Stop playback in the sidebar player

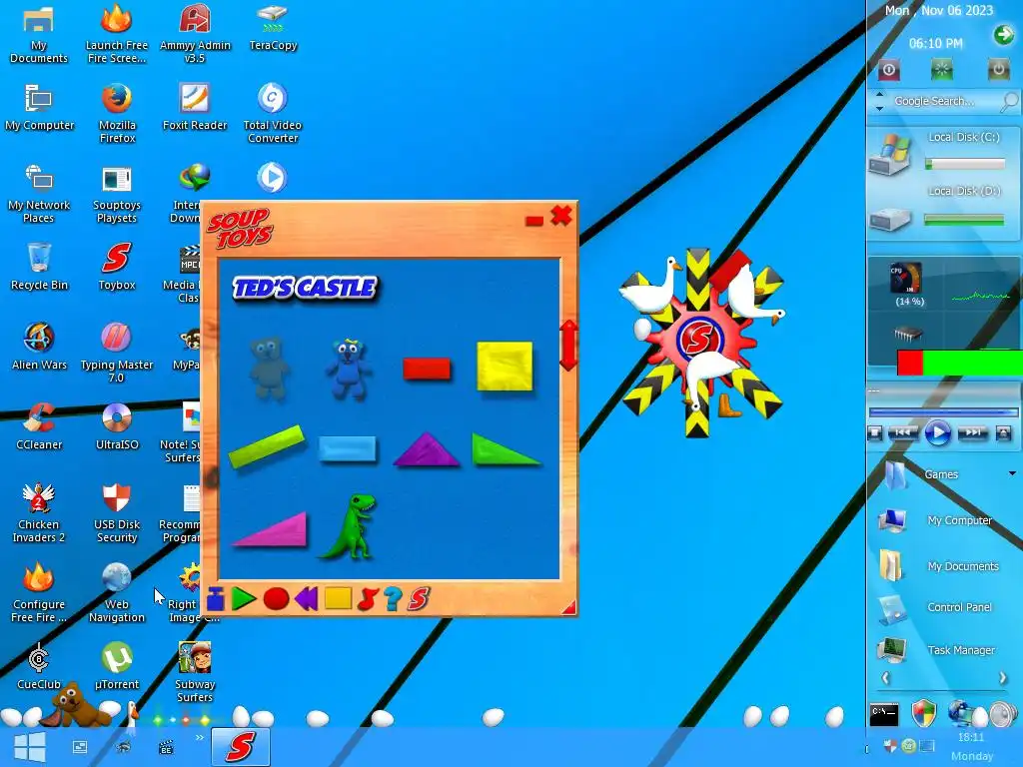click(x=875, y=432)
